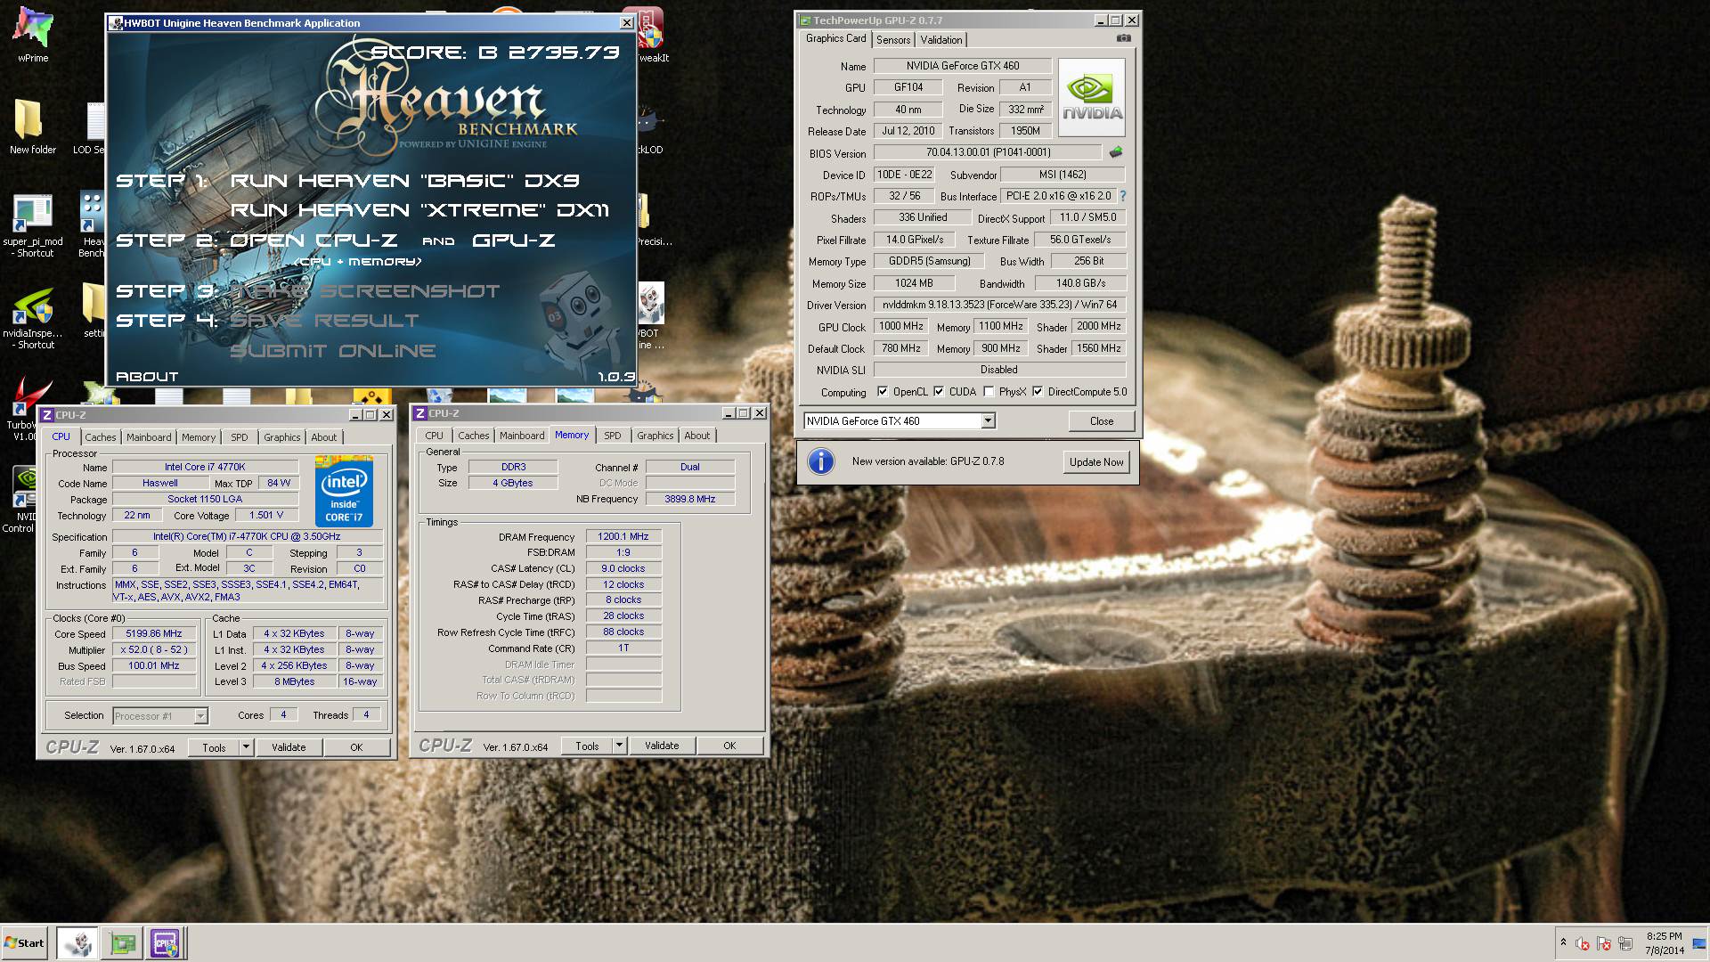Screen dimensions: 1710x962
Task: Click the NVIDIA logo in GPU-Z
Action: pyautogui.click(x=1092, y=97)
